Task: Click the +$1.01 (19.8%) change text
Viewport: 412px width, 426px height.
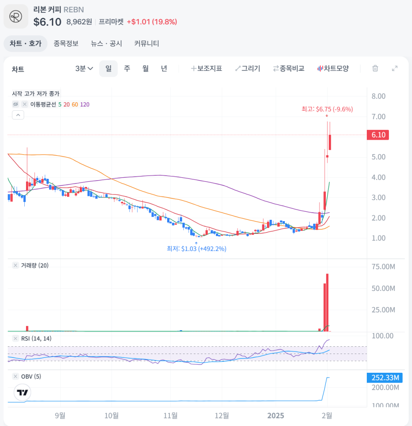Action: pos(152,22)
